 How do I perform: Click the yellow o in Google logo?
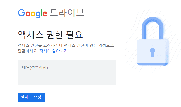[33, 14]
